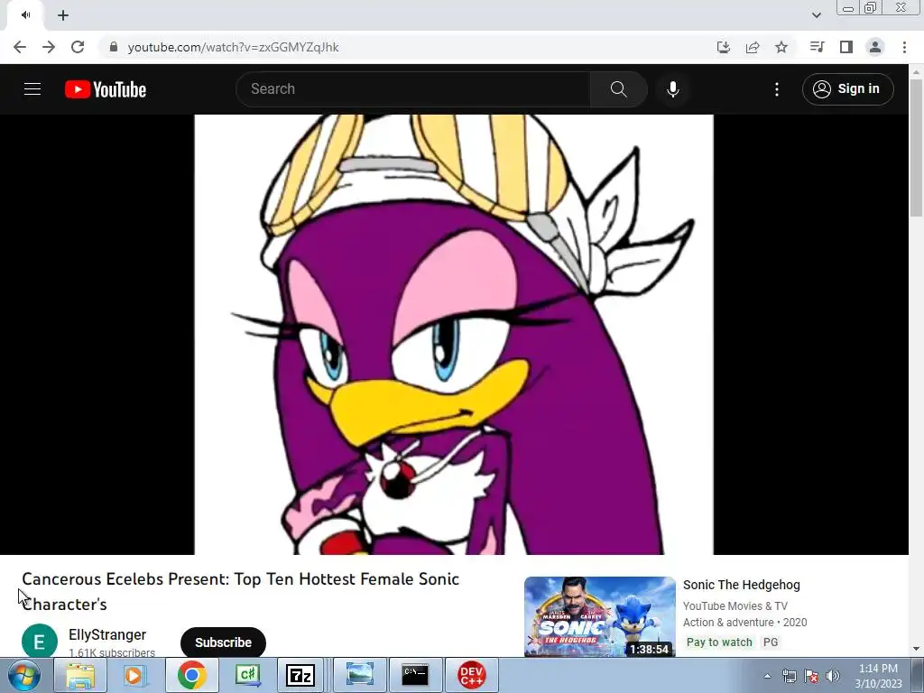924x693 pixels.
Task: Open the C# application in taskbar
Action: (247, 675)
